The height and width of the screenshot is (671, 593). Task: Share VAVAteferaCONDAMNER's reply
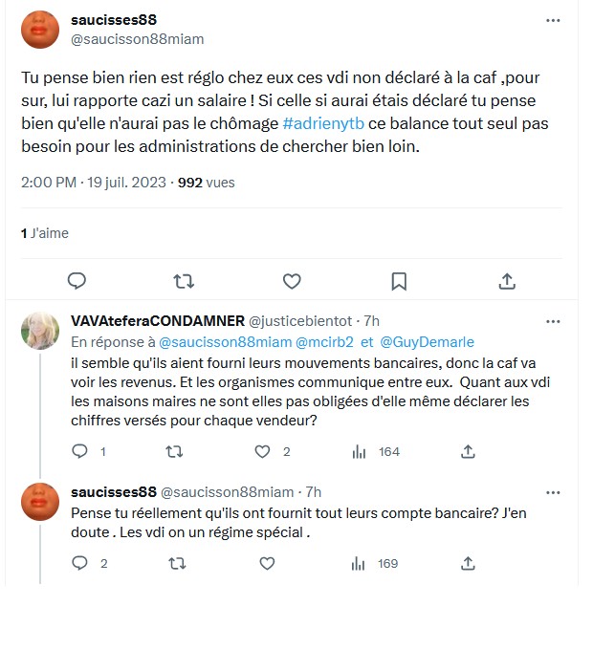point(468,451)
